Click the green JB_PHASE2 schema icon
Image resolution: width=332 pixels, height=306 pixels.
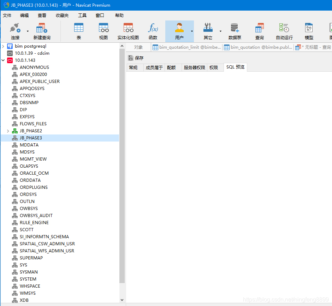click(15, 131)
